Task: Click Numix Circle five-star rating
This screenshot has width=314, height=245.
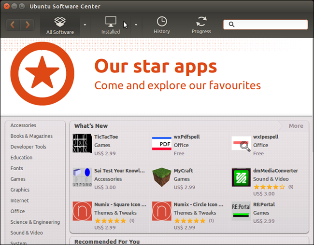Action: coord(190,221)
